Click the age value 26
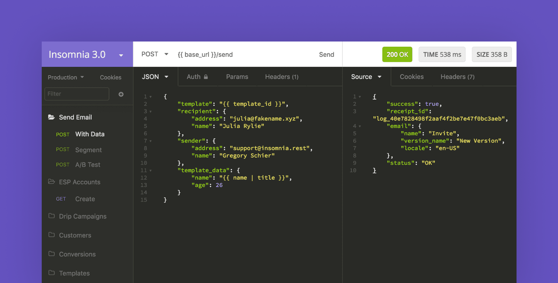 (219, 185)
